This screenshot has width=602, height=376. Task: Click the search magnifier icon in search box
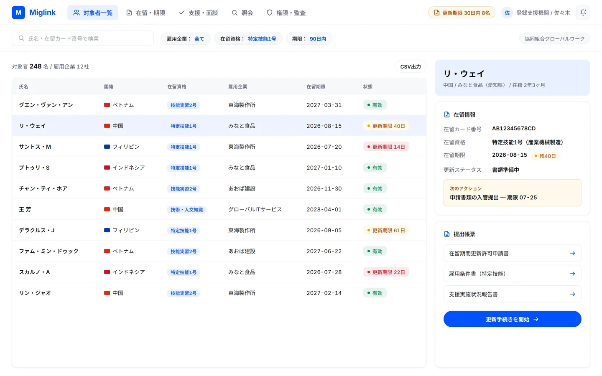(21, 38)
